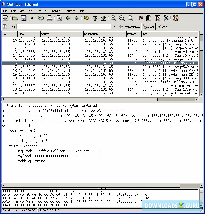205x214 pixels.
Task: Jump to first packet icon
Action: 95,18
